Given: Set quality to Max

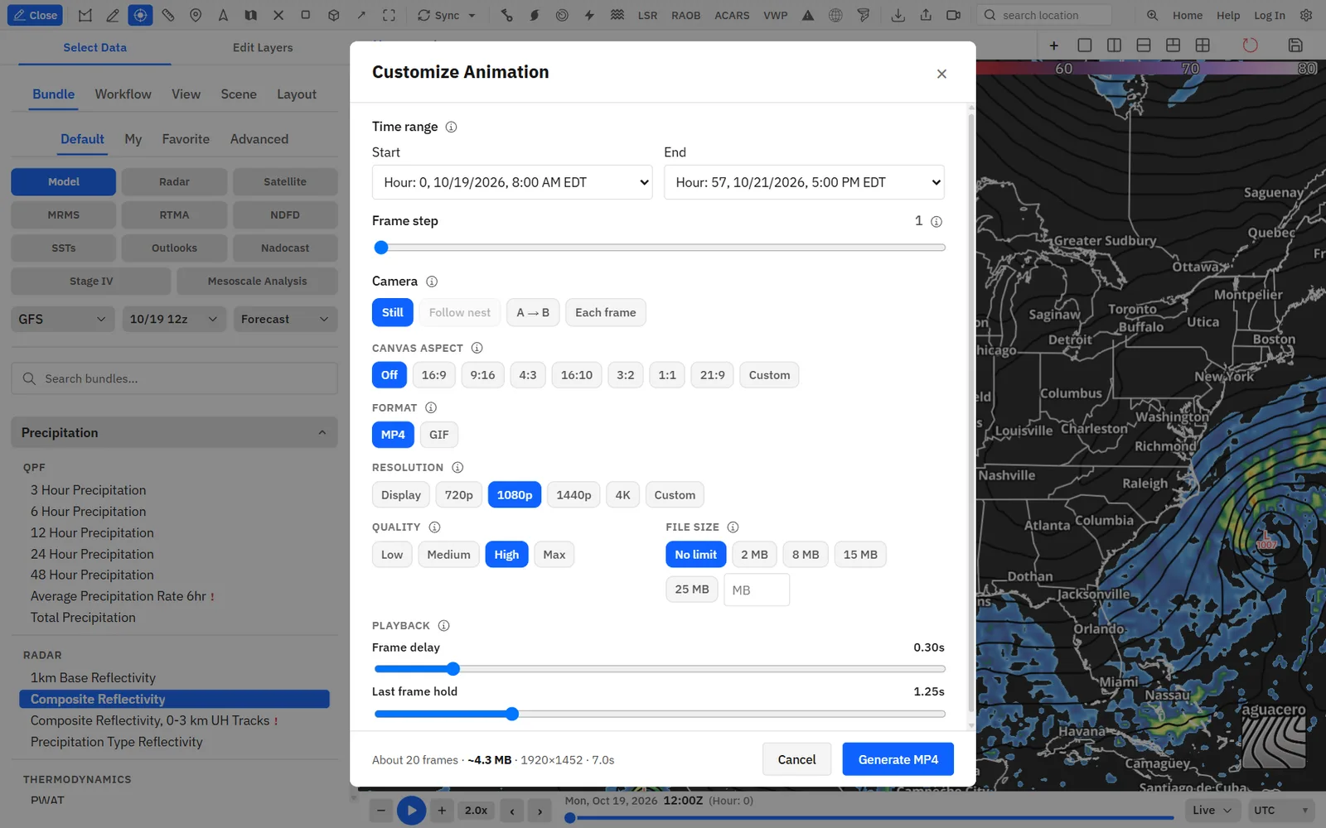Looking at the screenshot, I should coord(554,555).
